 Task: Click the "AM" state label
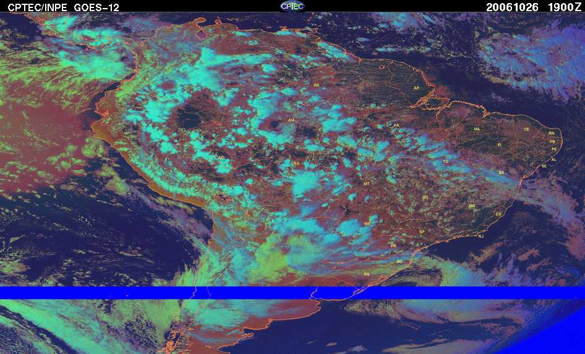click(291, 120)
